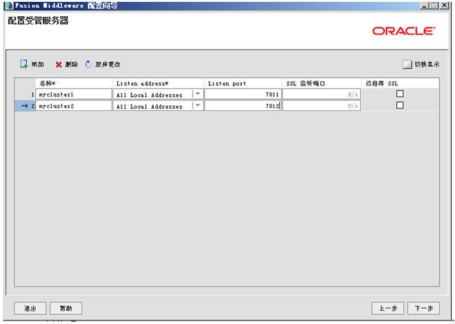Click the 添加 (Add) label
The image size is (455, 324).
pos(37,64)
